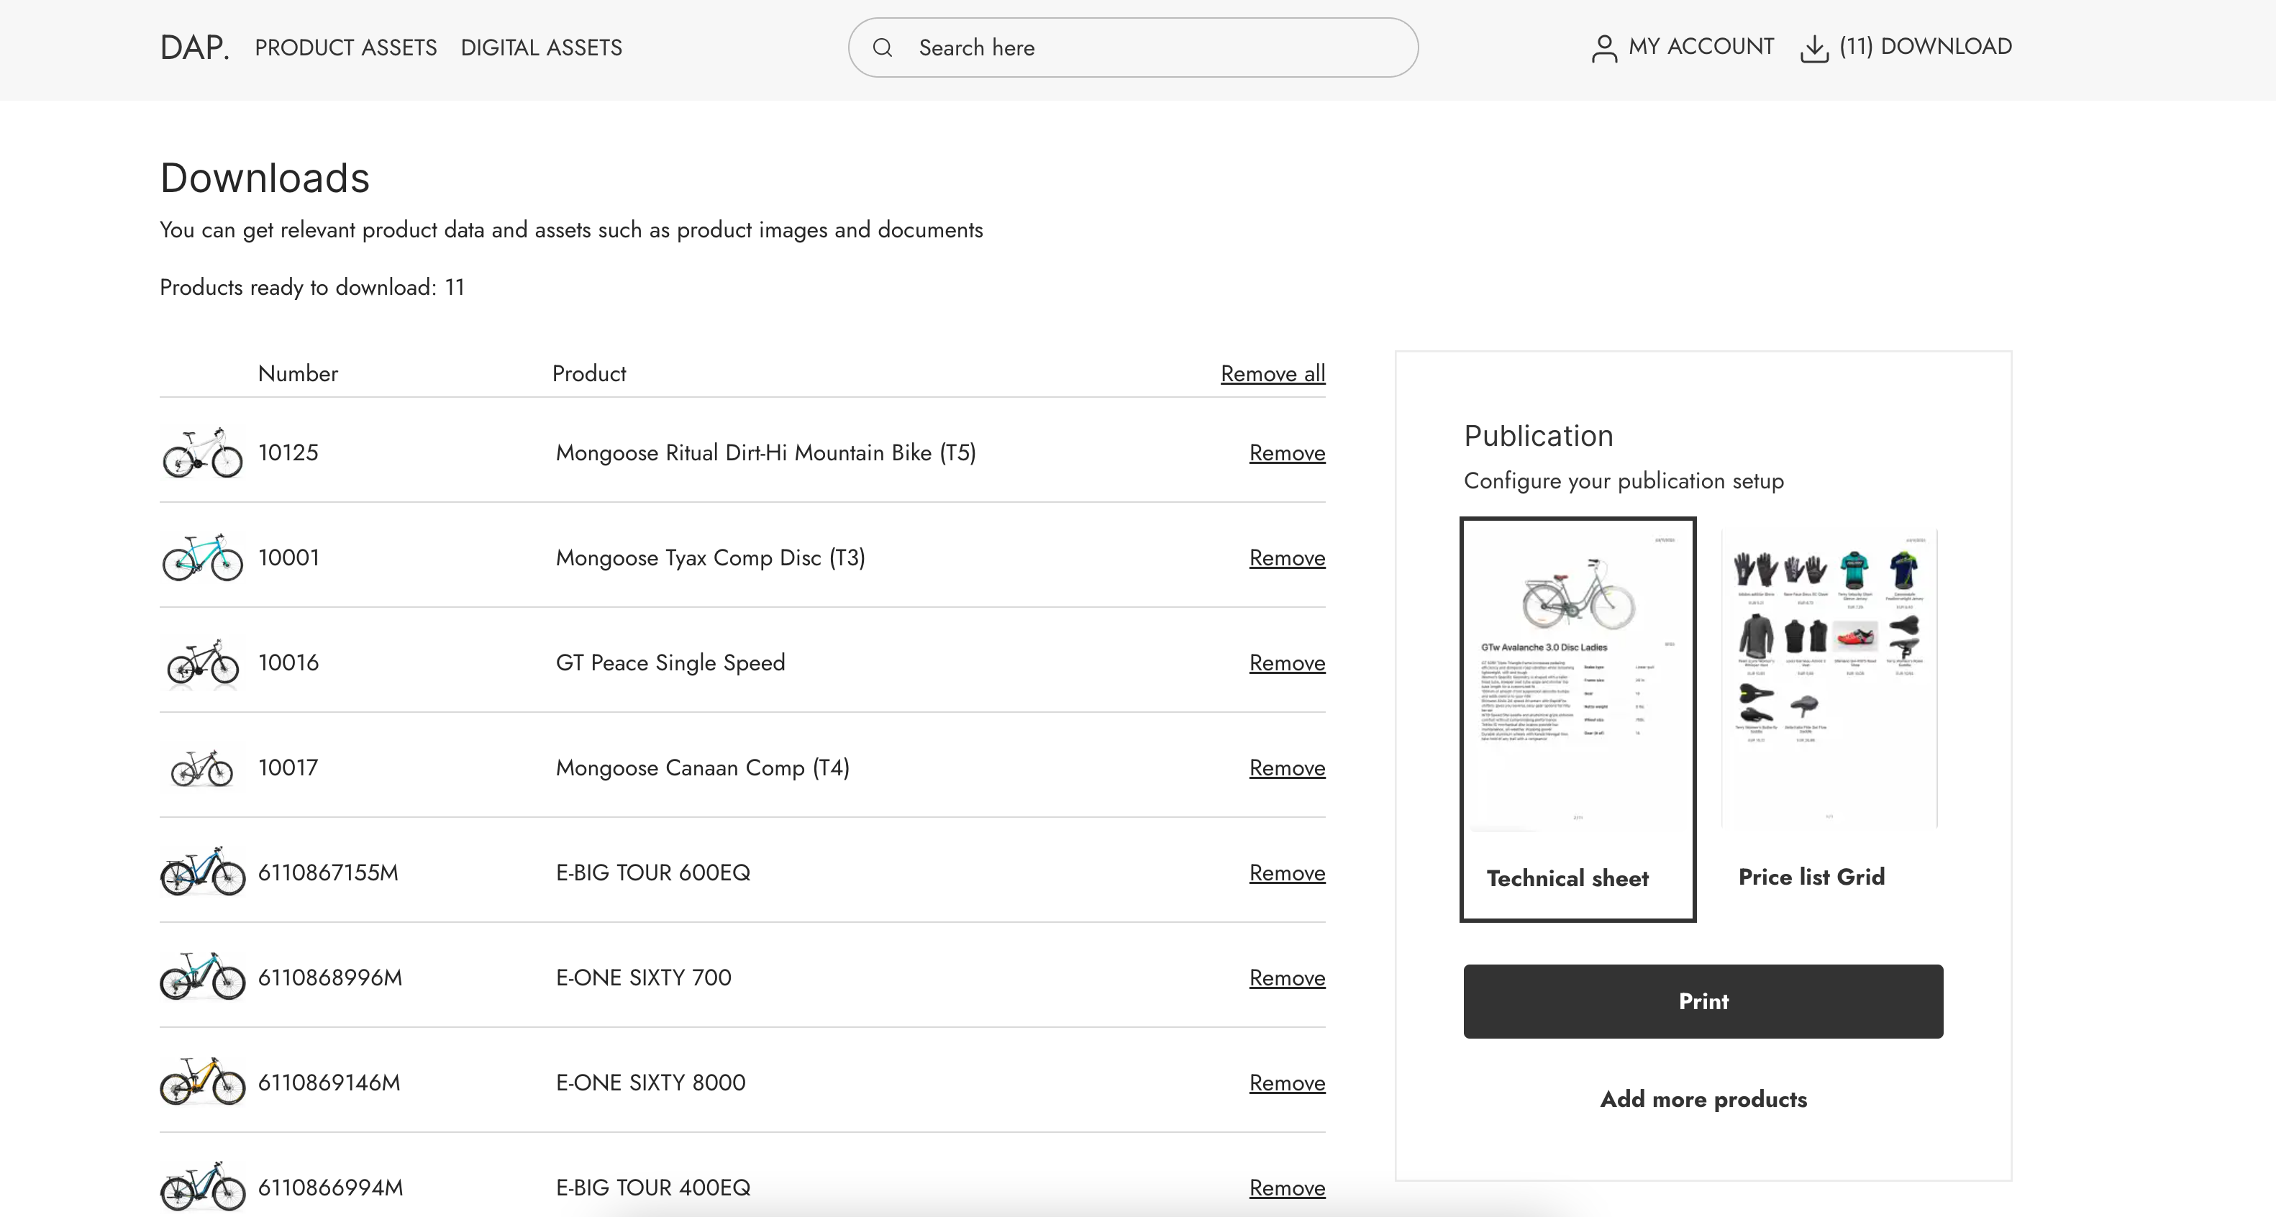The image size is (2276, 1217).
Task: Open the DIGITAL ASSETS menu
Action: point(541,47)
